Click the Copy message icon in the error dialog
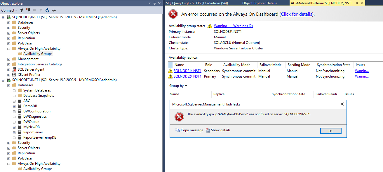383x172 pixels. (177, 130)
